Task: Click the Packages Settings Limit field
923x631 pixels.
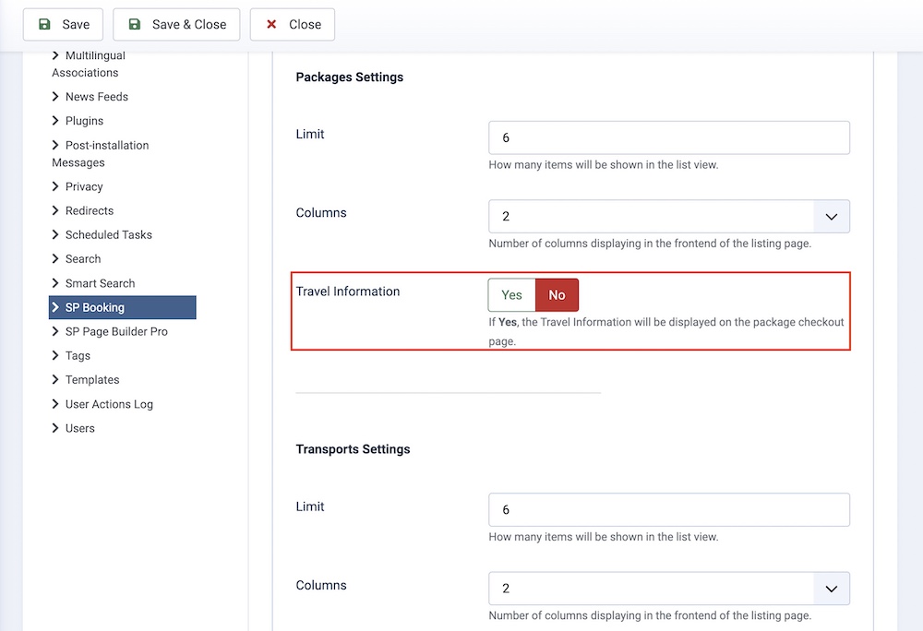Action: coord(668,137)
